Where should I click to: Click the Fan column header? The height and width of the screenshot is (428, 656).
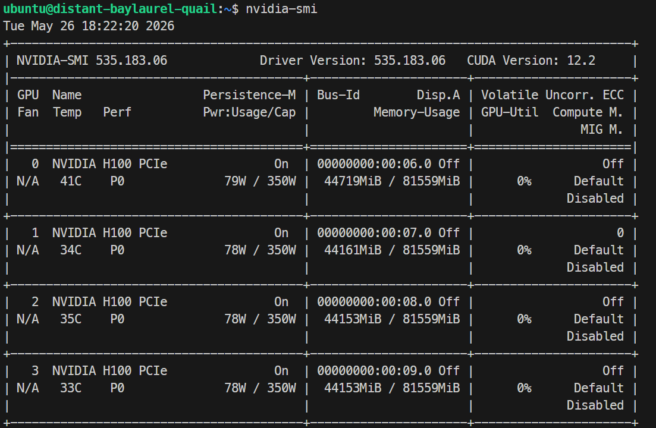click(x=28, y=112)
